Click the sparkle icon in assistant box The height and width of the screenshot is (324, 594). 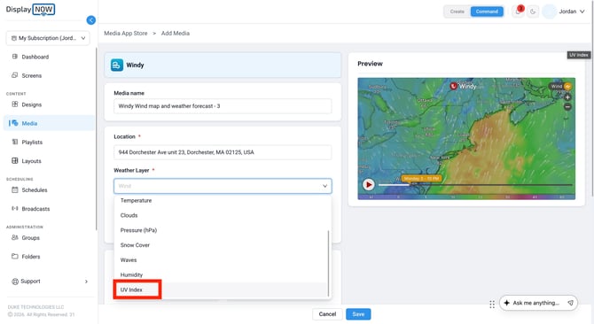point(507,303)
